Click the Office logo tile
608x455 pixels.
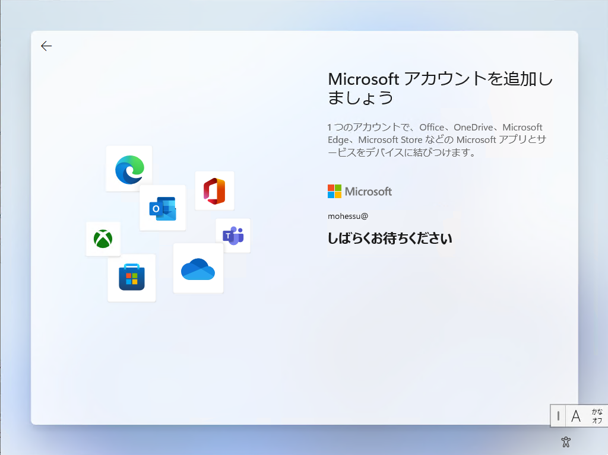(x=214, y=190)
